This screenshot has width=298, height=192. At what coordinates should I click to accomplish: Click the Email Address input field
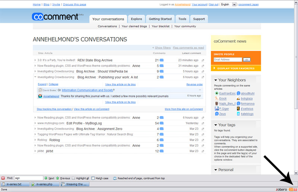228,60
